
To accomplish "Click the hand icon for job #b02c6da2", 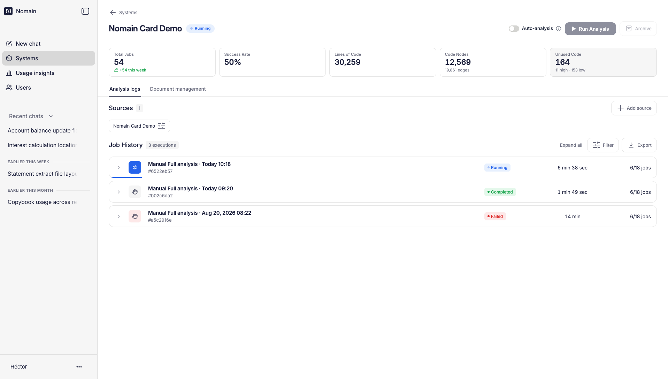I will pos(135,192).
